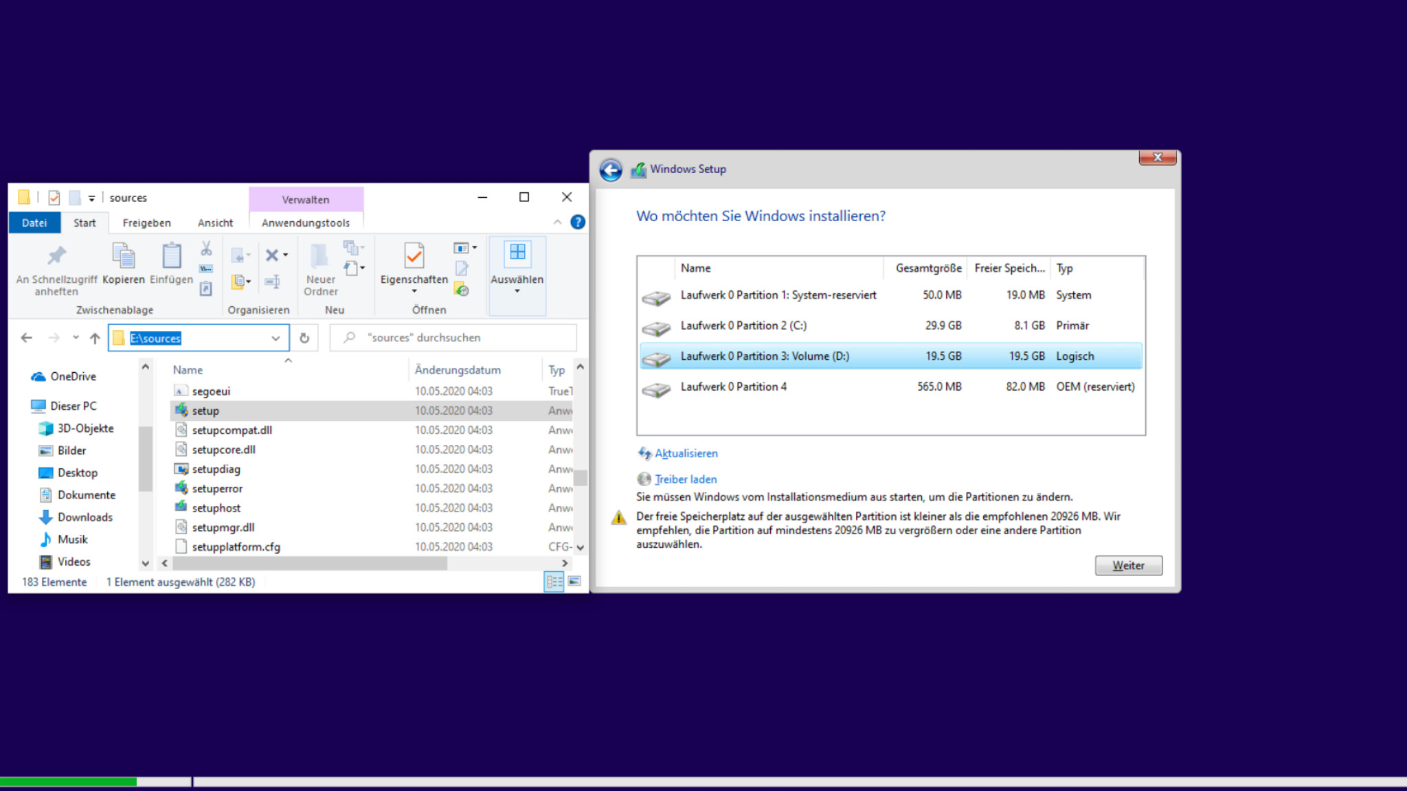Screen dimensions: 1407x791
Task: Switch to large icons view in status bar
Action: coord(574,582)
